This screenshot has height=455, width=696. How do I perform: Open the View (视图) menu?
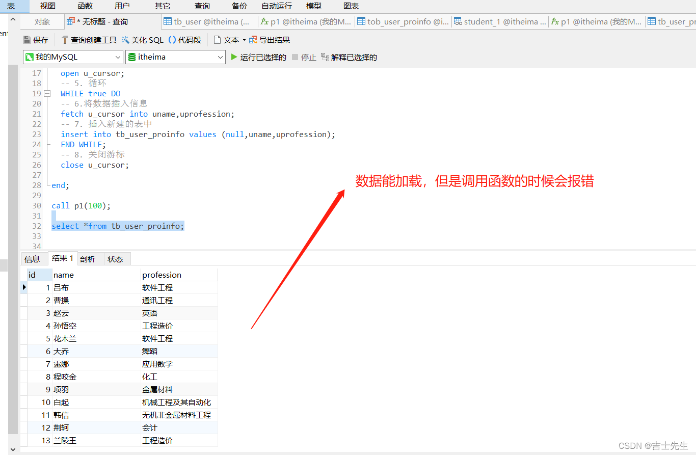point(48,6)
